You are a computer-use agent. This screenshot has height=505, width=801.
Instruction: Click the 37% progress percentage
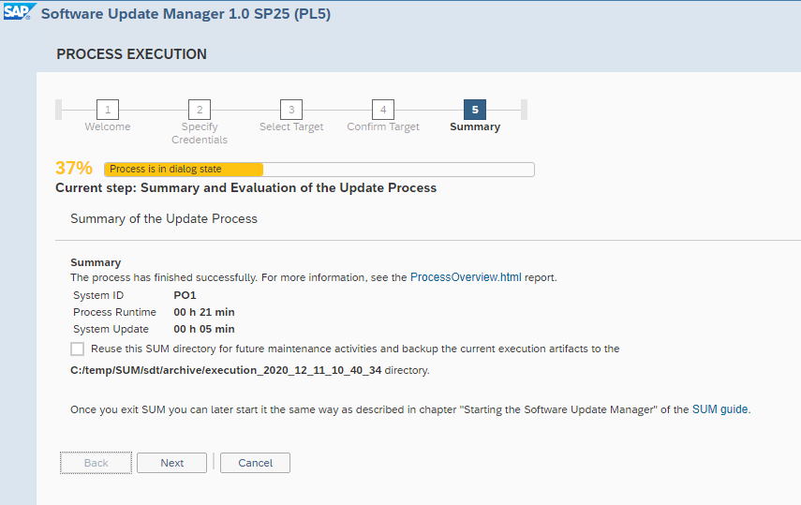(x=74, y=169)
